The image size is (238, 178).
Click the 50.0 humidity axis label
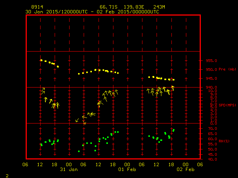point(212,149)
